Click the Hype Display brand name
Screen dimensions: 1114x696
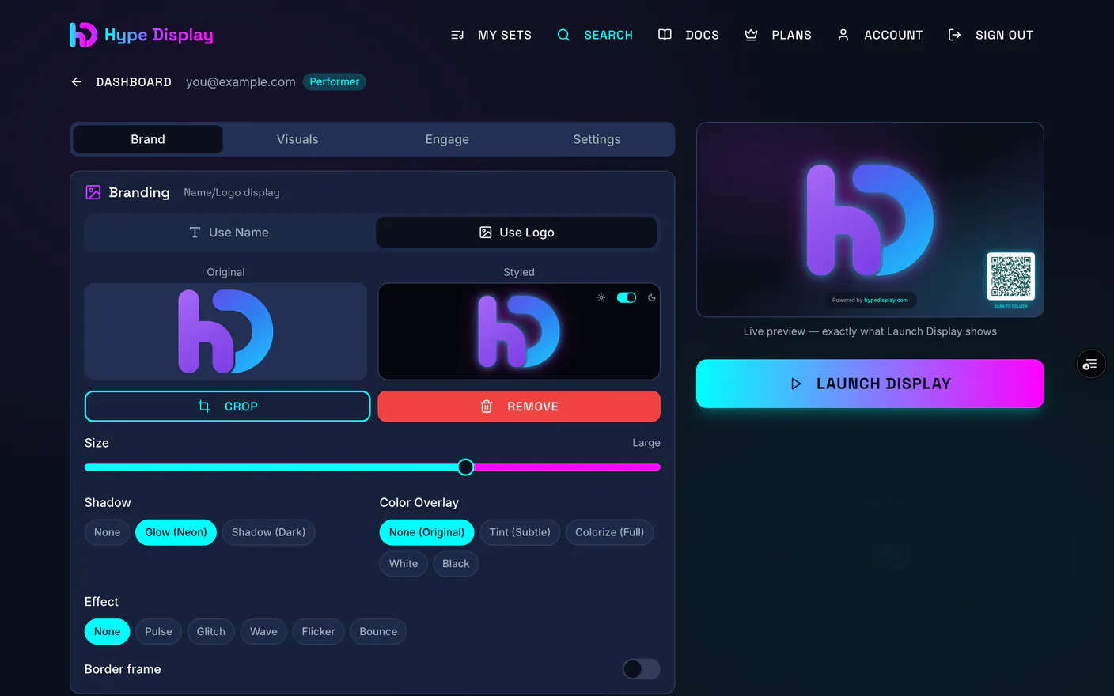pos(158,35)
